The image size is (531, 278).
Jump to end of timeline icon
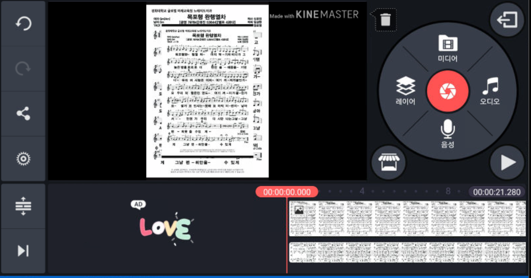pos(23,251)
